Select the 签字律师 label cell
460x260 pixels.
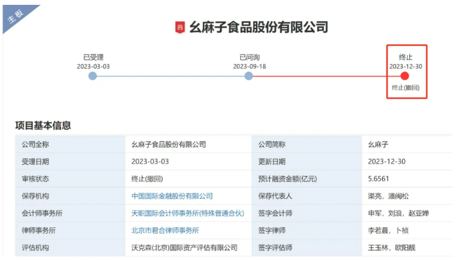pyautogui.click(x=307, y=230)
